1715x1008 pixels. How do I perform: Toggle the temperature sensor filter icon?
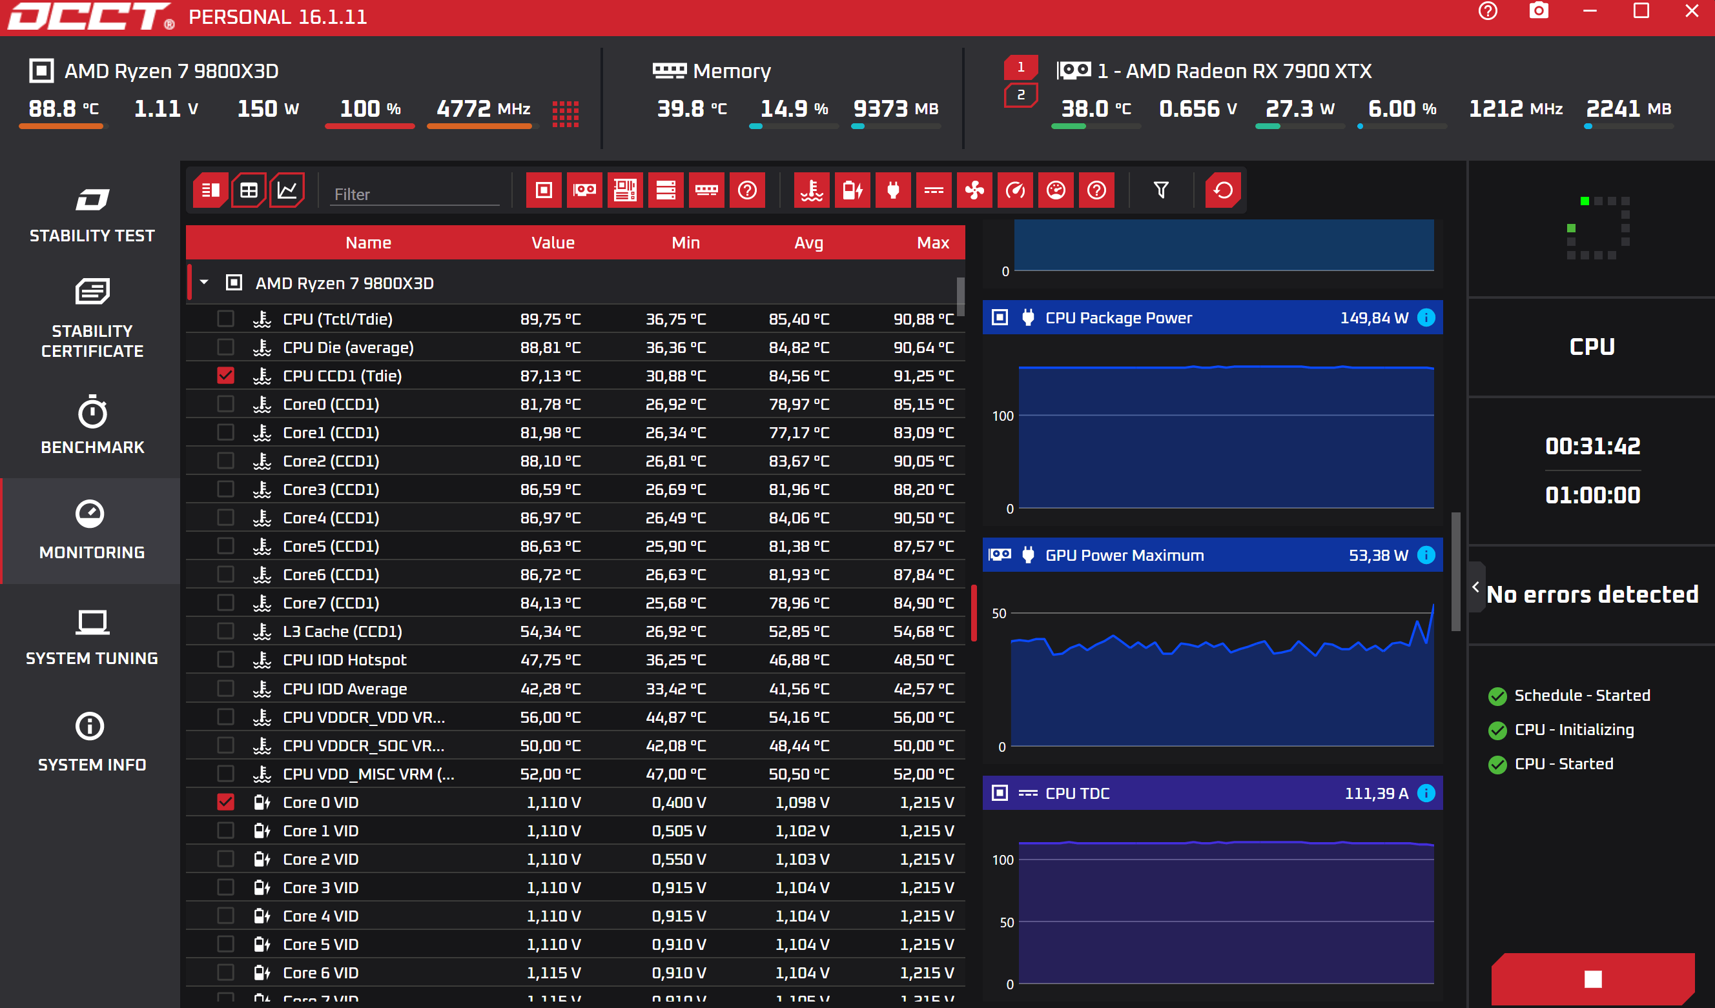click(x=812, y=190)
